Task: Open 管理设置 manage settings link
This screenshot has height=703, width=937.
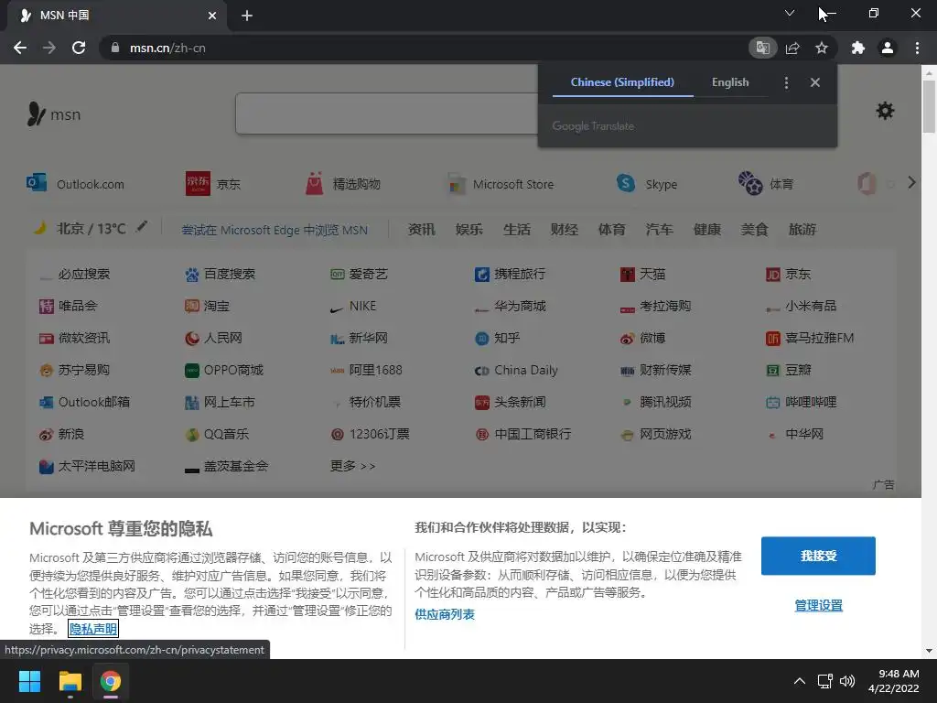Action: [x=818, y=606]
